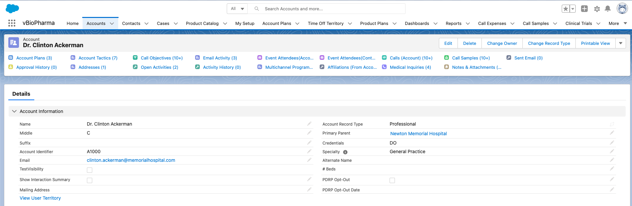This screenshot has width=632, height=206.
Task: Enable the PDRP Opt-Out checkbox
Action: (x=392, y=180)
